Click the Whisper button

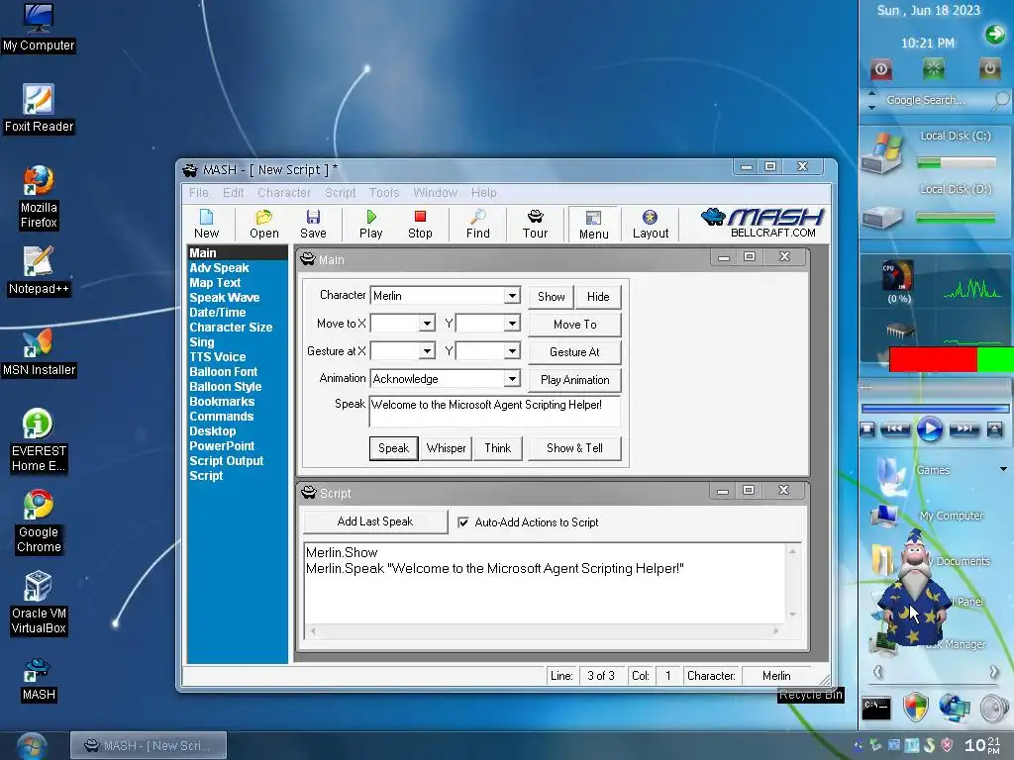pos(447,448)
